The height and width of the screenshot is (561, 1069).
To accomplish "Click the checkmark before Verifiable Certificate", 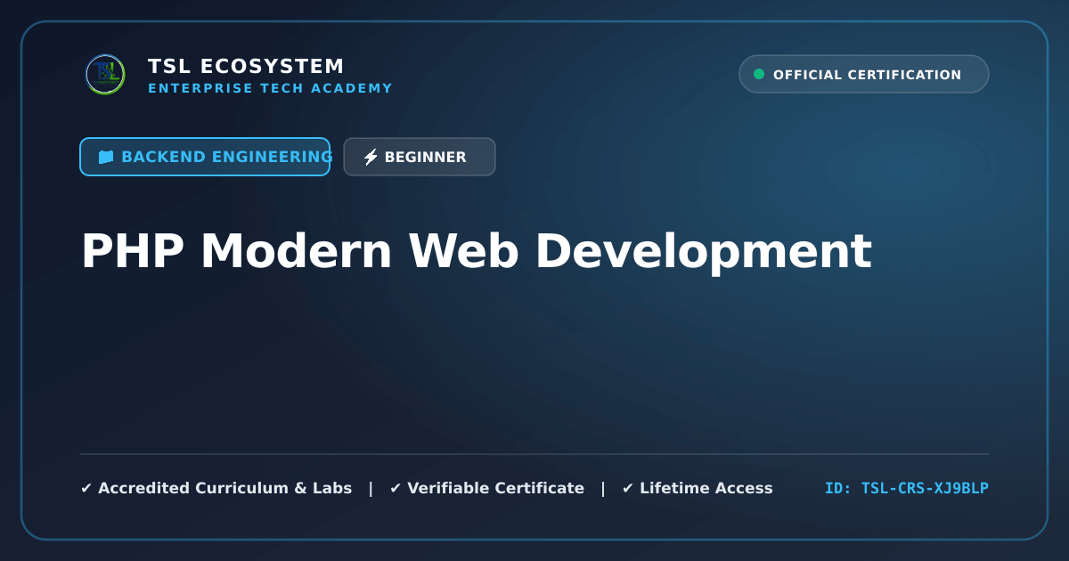I will [396, 488].
